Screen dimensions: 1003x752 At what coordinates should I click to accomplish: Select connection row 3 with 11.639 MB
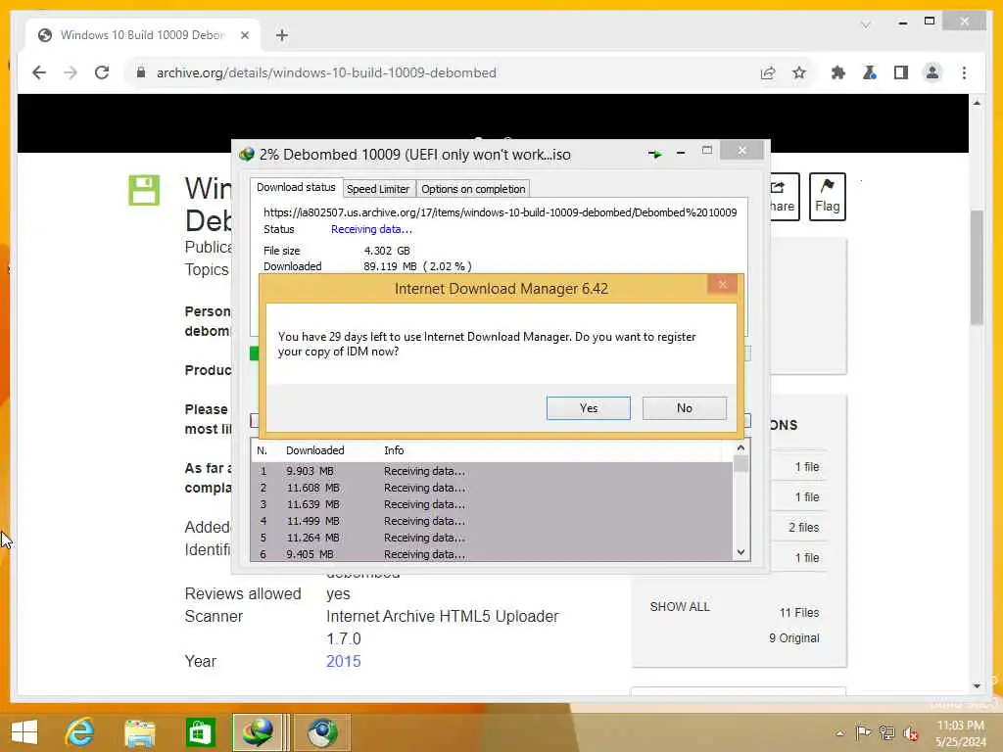[x=492, y=504]
